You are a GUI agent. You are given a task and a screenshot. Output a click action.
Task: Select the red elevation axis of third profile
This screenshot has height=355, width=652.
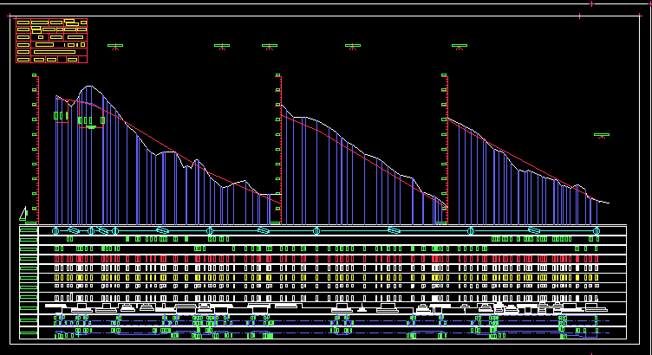445,147
